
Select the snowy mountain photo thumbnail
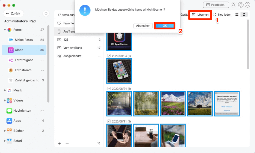[x=173, y=104]
